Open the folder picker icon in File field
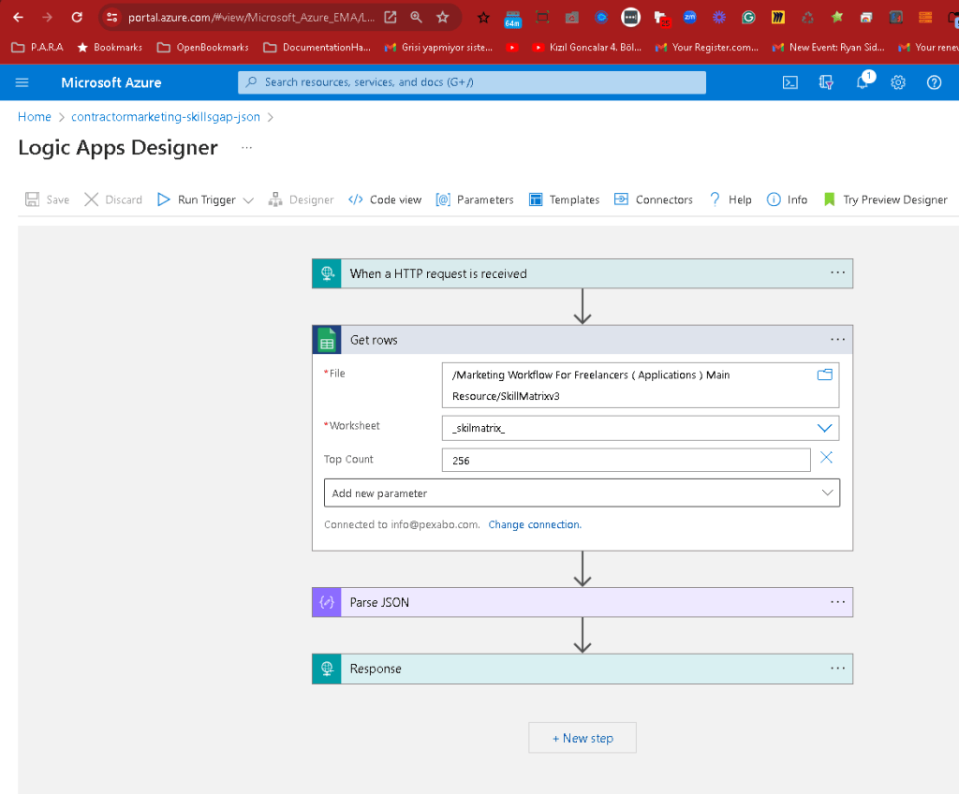Viewport: 959px width, 794px height. pos(824,375)
